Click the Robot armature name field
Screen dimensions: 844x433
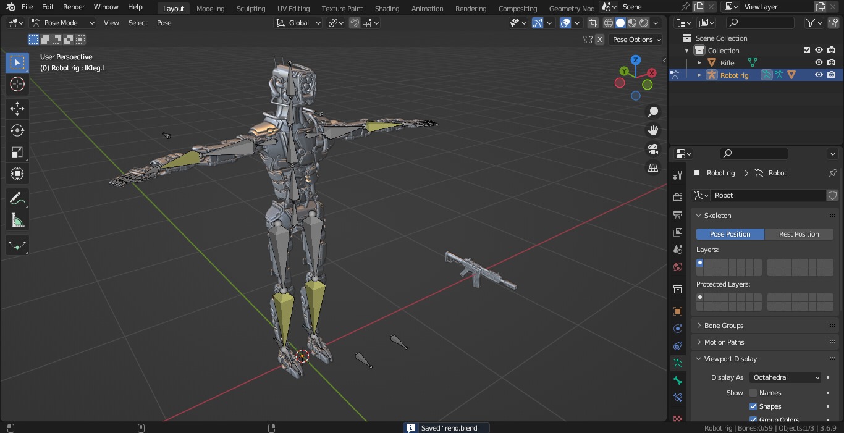[767, 195]
